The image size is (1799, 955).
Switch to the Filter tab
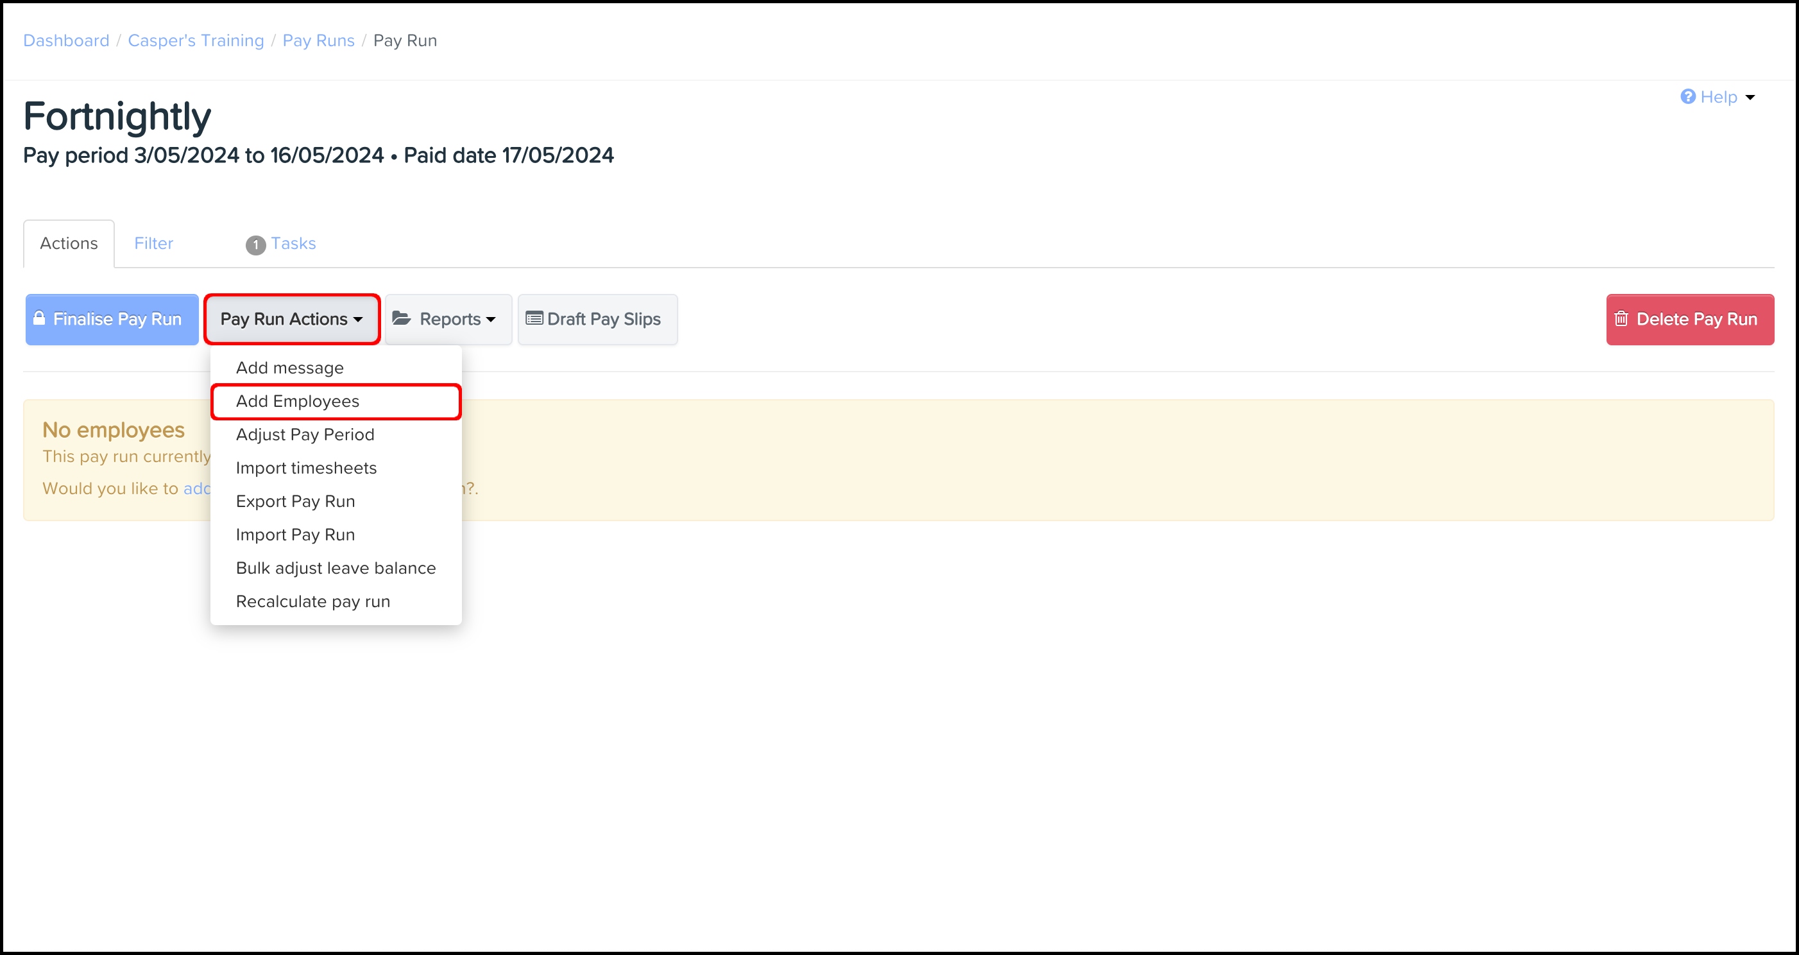[x=153, y=243]
